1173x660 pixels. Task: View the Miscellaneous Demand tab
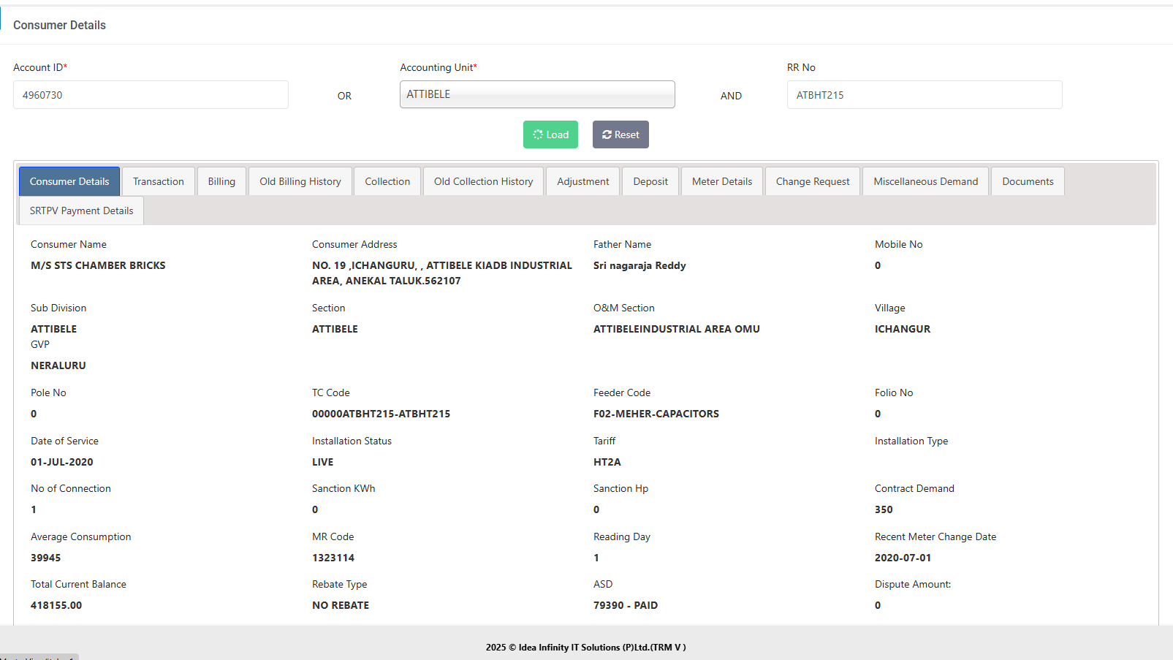pos(925,181)
